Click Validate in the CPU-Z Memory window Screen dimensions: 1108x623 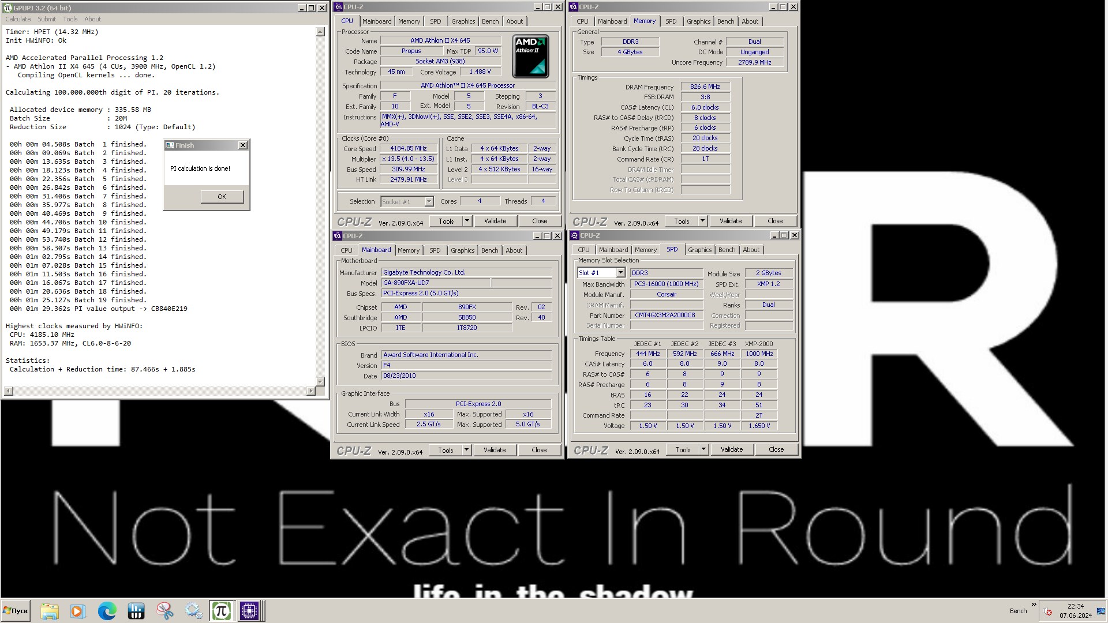point(731,221)
